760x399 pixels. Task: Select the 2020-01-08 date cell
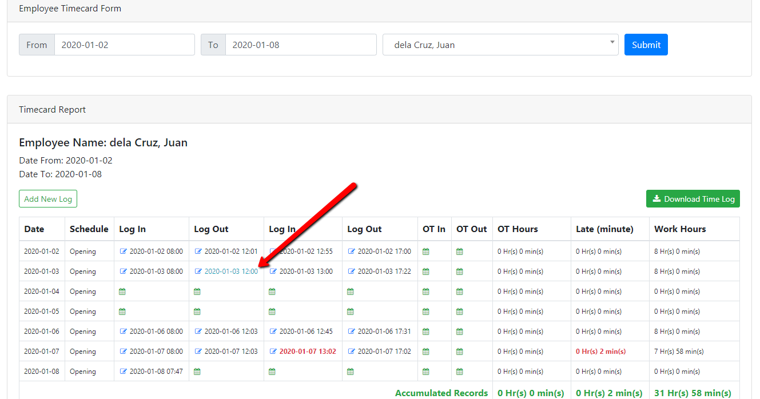coord(42,372)
